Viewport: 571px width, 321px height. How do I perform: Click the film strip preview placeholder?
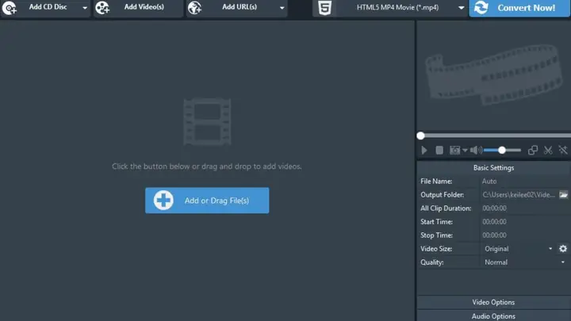tap(493, 75)
